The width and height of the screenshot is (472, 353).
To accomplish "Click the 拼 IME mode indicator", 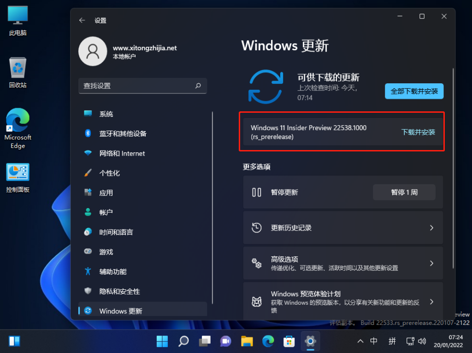I will tap(392, 341).
